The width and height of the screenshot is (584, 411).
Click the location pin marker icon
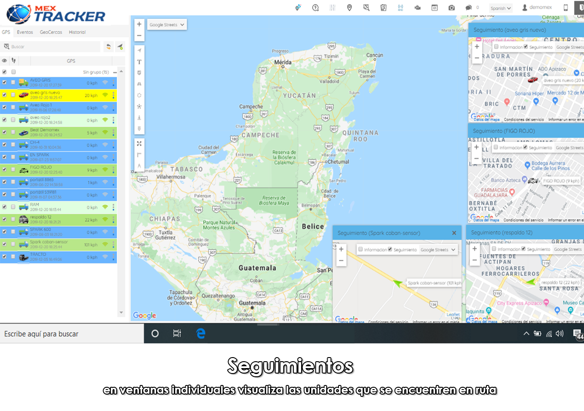point(349,8)
